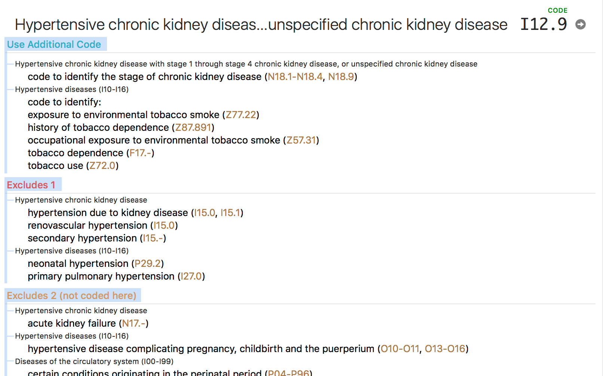
Task: Open I15.0 next to renovascular hypertension
Action: [164, 225]
